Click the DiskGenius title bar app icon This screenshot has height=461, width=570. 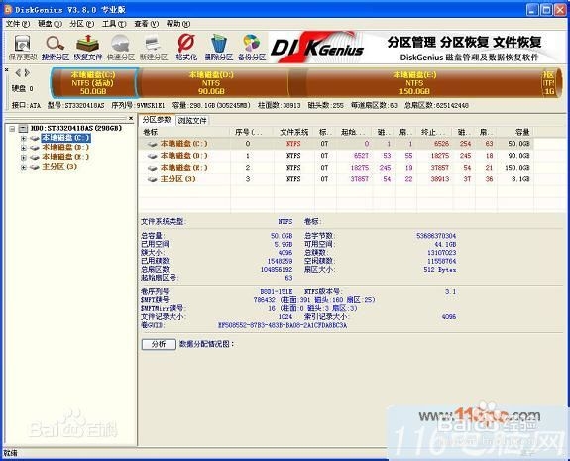click(x=8, y=9)
